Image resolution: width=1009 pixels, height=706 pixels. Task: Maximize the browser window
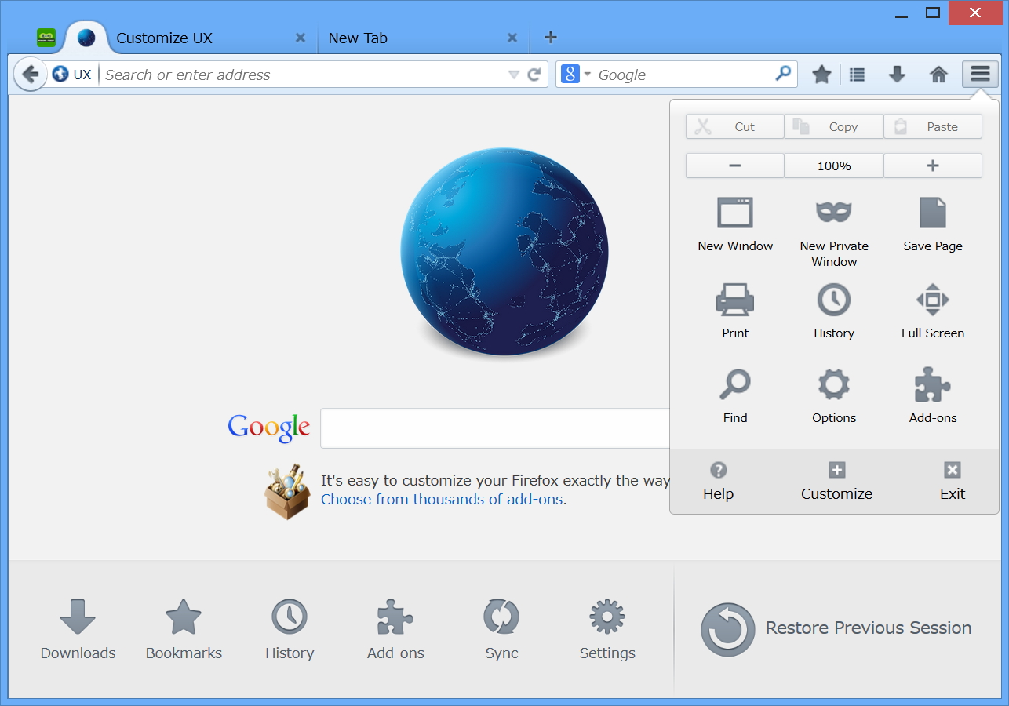click(933, 13)
